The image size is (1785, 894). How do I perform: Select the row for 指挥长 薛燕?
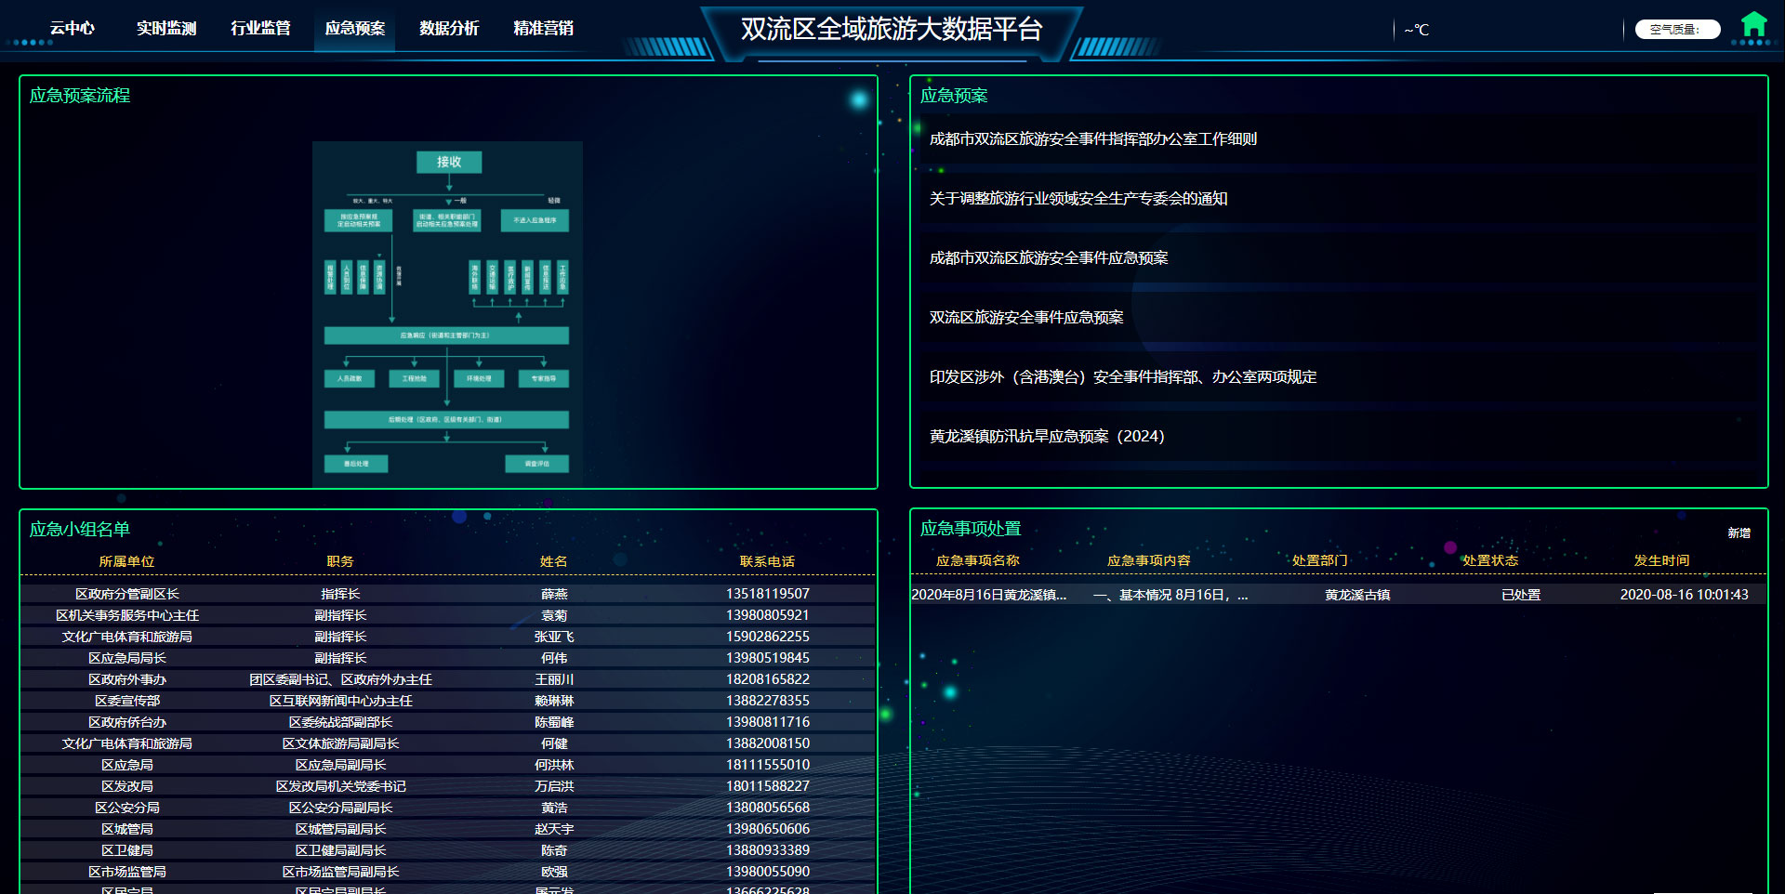(x=446, y=594)
